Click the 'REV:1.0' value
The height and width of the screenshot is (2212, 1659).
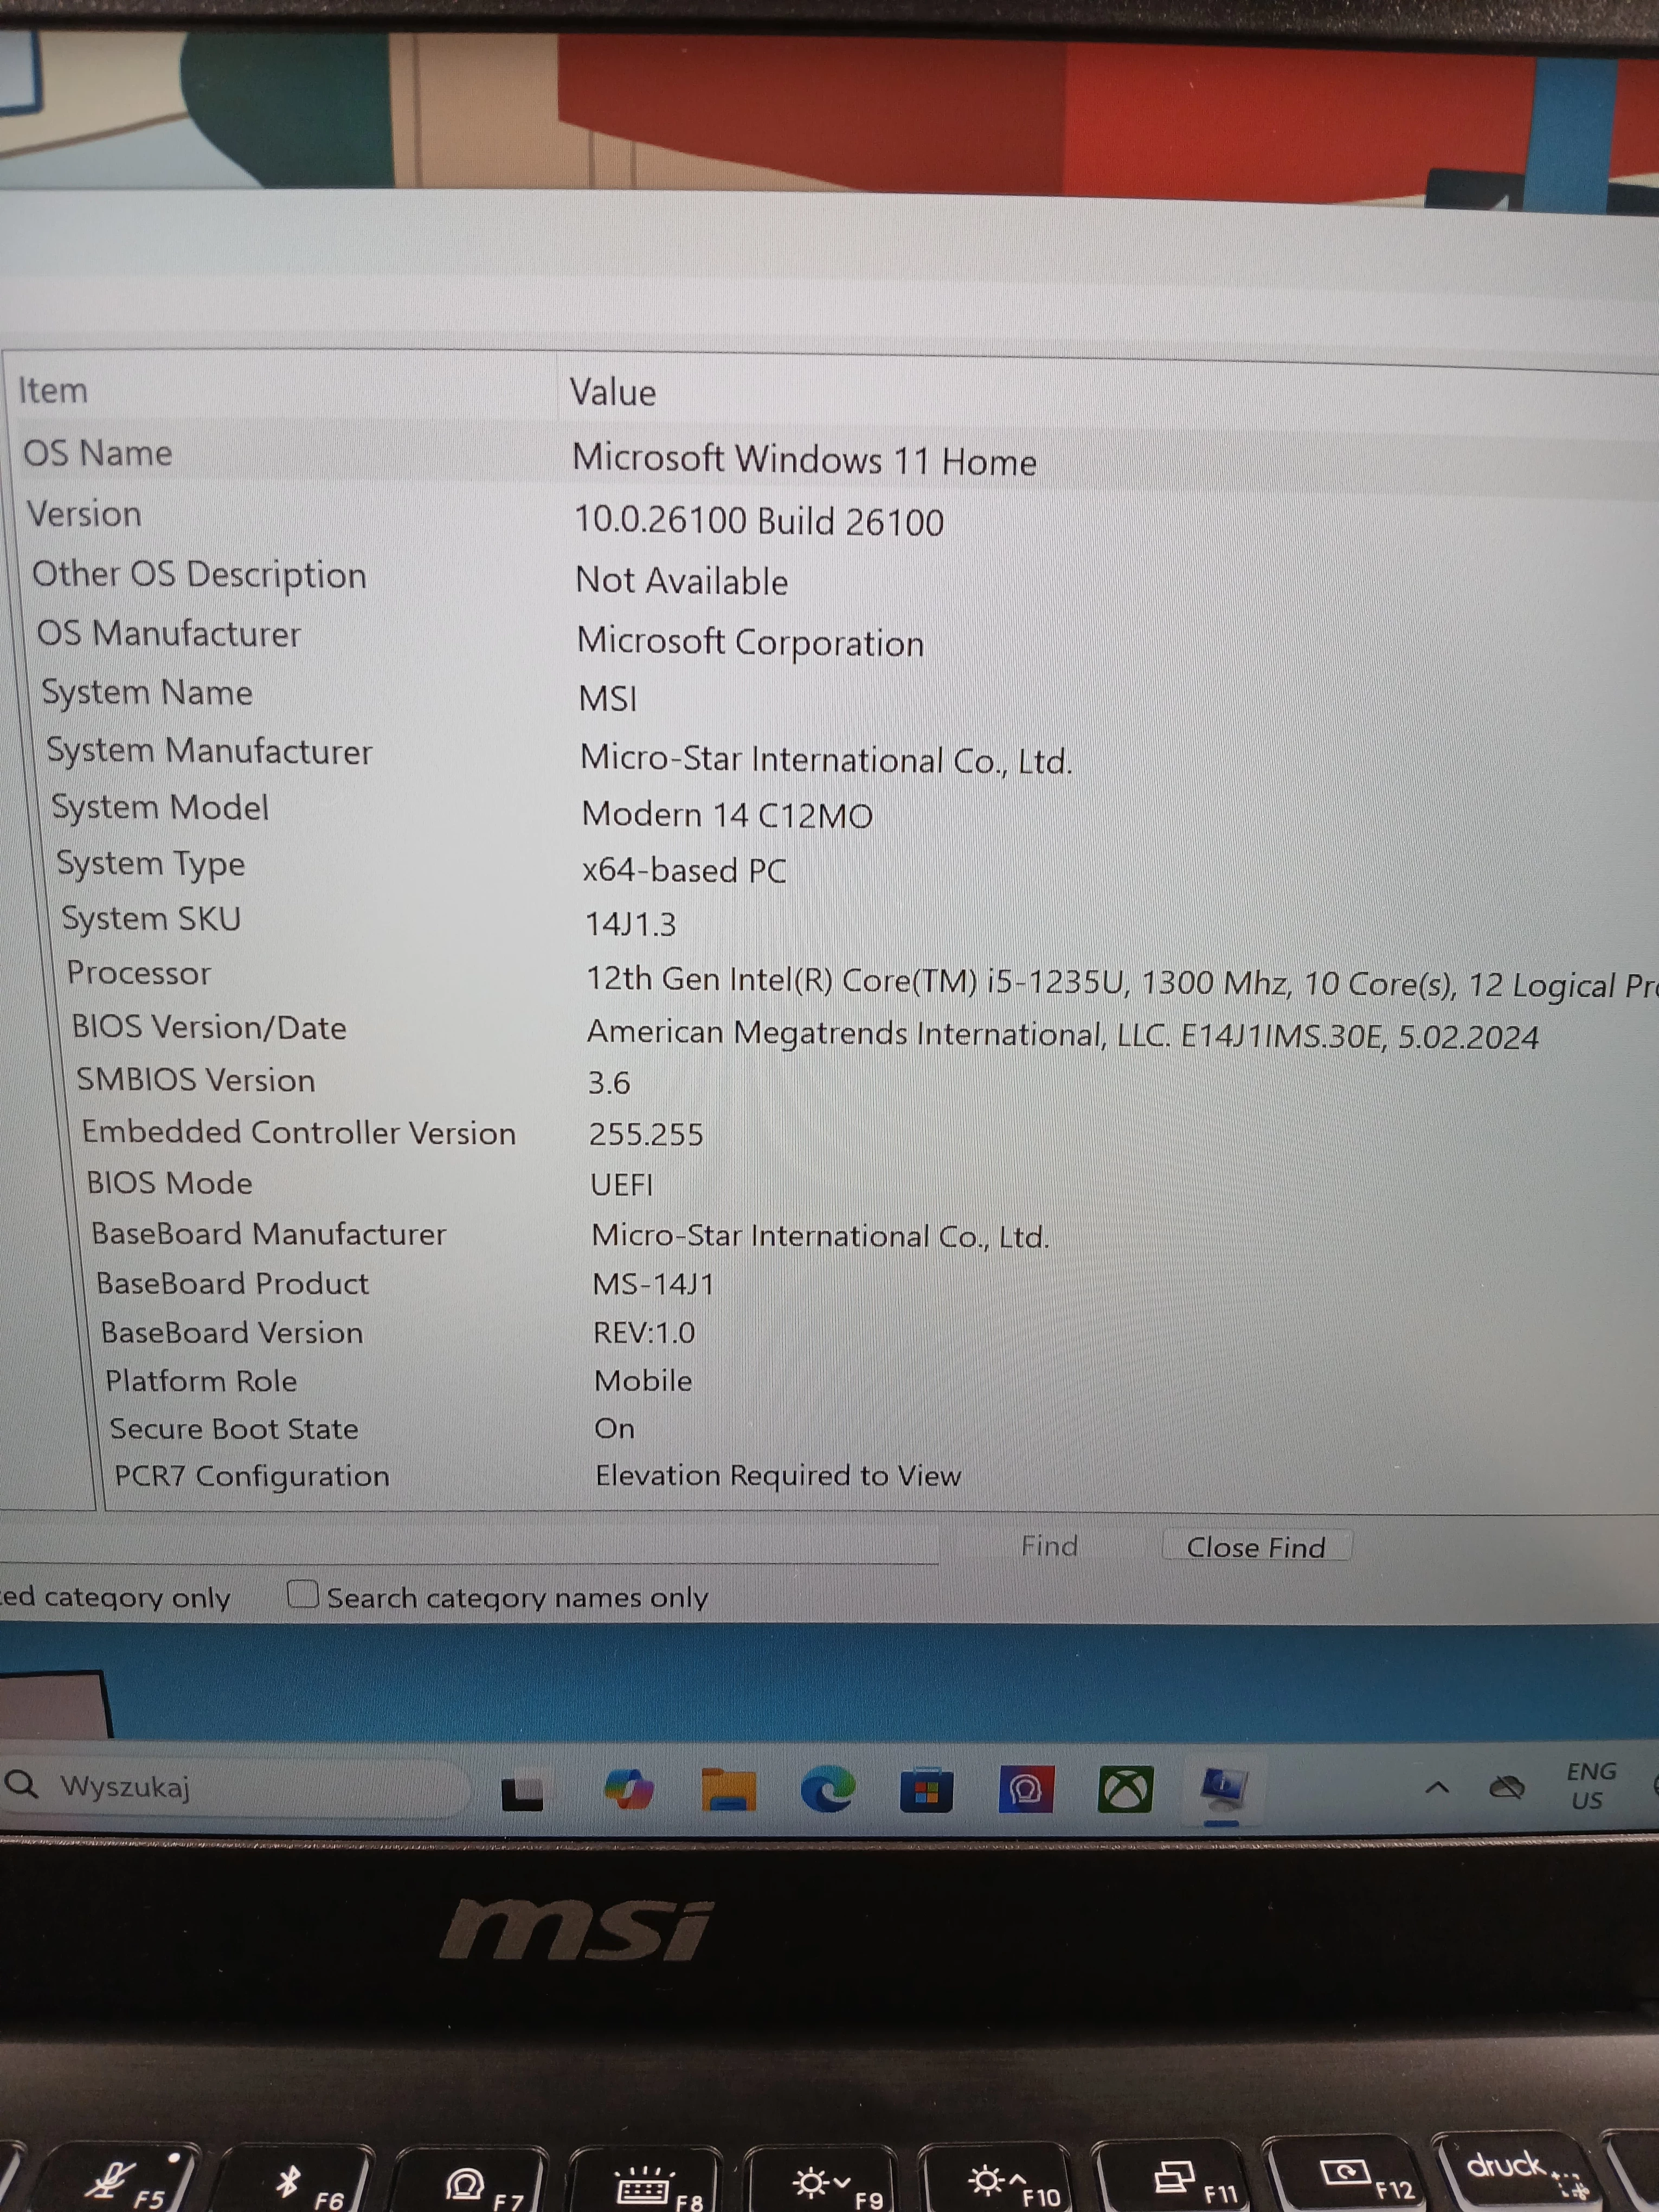[x=644, y=1333]
